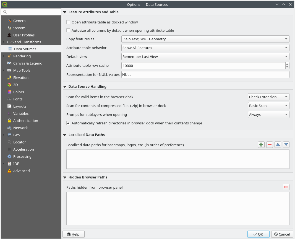Disable automatically refresh directories checkbox

68,123
